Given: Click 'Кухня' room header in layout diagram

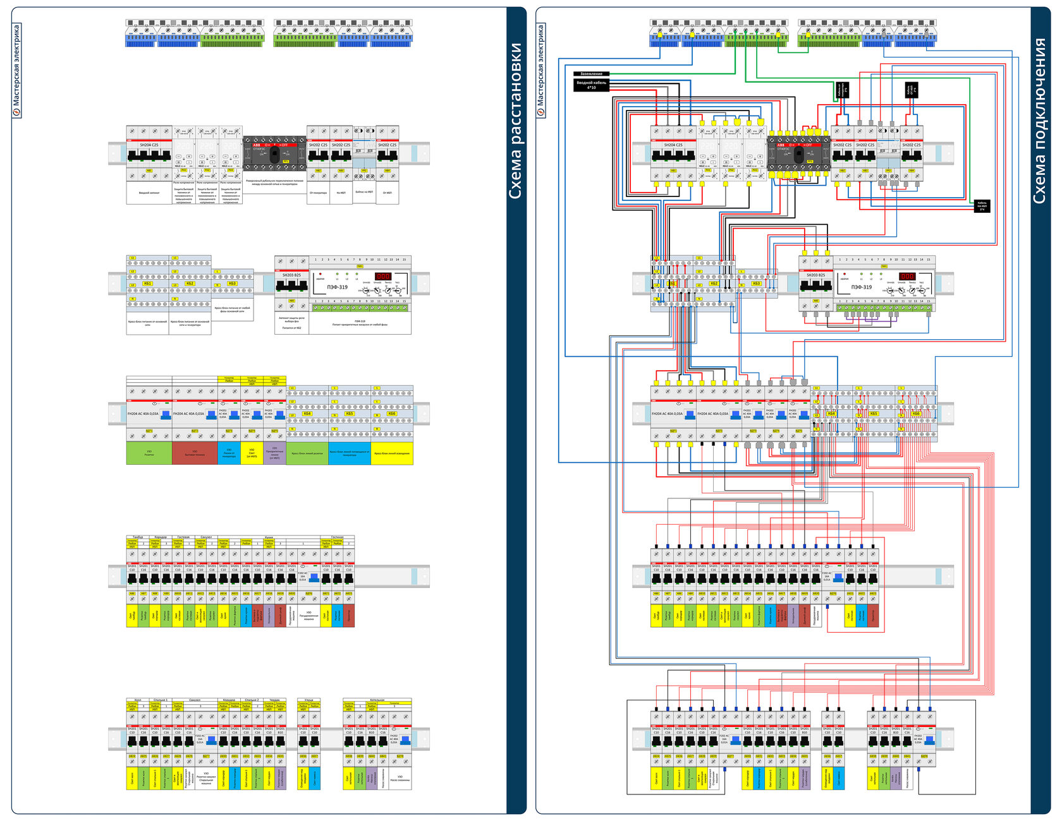Looking at the screenshot, I should [x=269, y=537].
